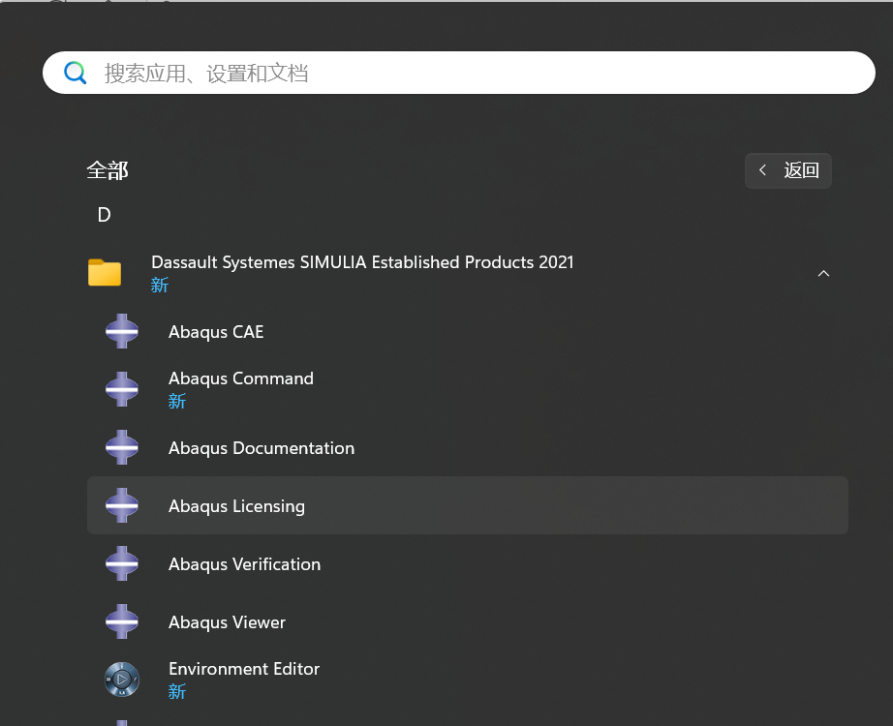Launch Abaqus CAE from the app list
This screenshot has width=893, height=726.
click(215, 331)
